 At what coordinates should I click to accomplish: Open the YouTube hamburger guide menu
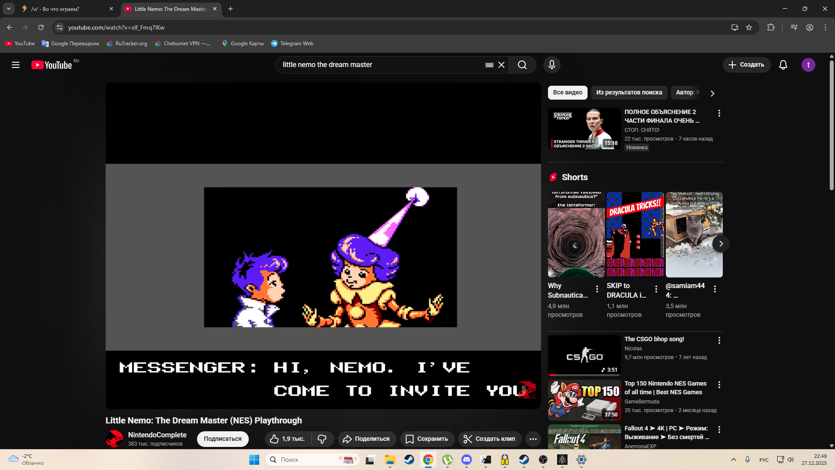(x=16, y=65)
